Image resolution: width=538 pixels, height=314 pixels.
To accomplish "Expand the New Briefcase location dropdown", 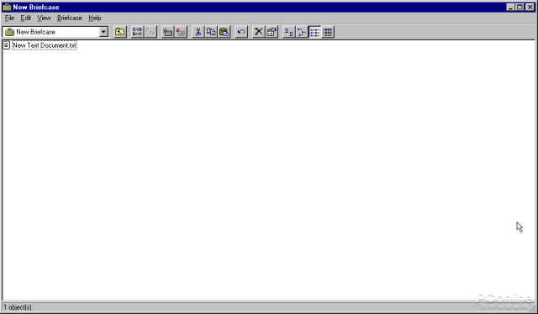I will pos(103,32).
